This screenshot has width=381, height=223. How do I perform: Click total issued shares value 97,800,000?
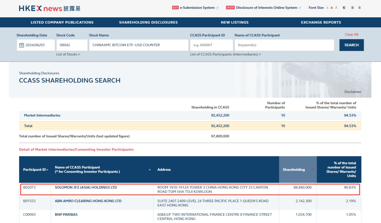click(220, 136)
